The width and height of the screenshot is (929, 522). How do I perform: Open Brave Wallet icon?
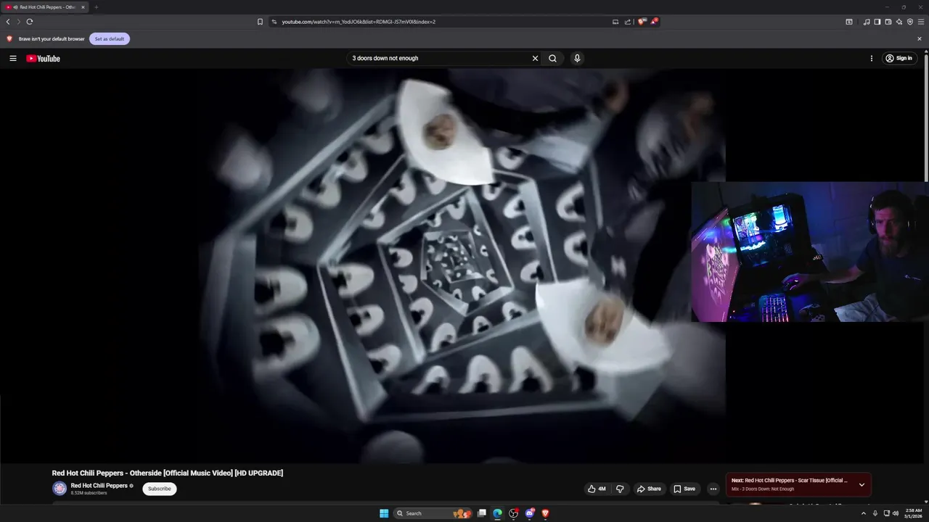(888, 22)
